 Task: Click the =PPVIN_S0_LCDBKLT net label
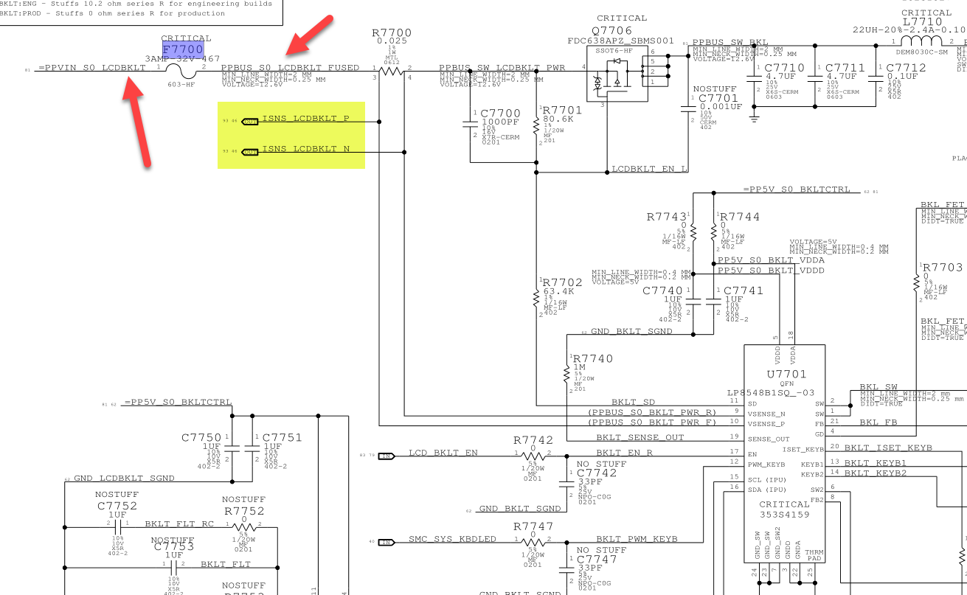pos(92,68)
